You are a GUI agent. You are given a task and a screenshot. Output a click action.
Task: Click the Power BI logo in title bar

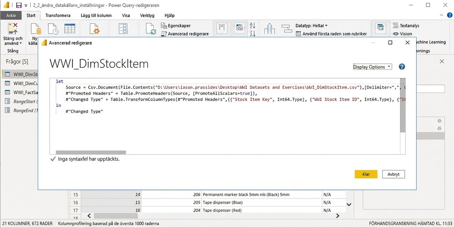[x=6, y=5]
